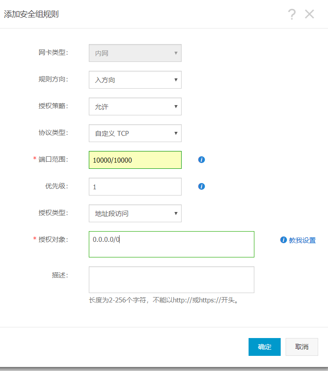Open the 授权策略 dropdown showing 允许
328x371 pixels.
(135, 106)
